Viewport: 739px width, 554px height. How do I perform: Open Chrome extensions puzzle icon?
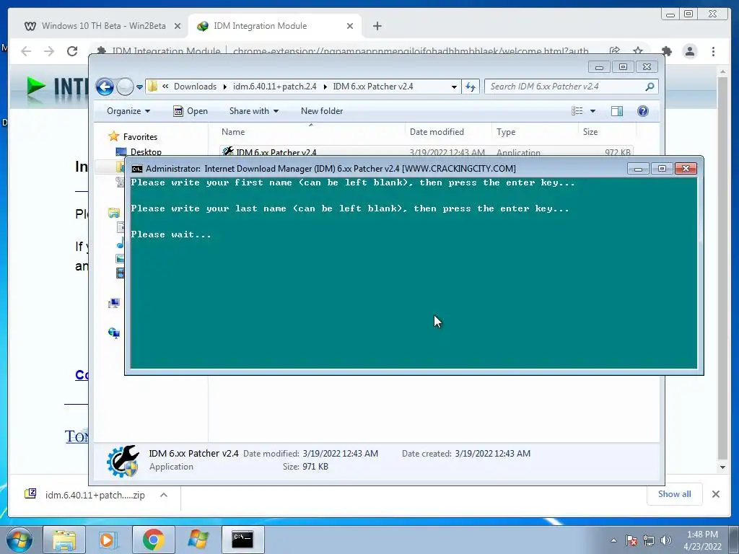pos(666,51)
